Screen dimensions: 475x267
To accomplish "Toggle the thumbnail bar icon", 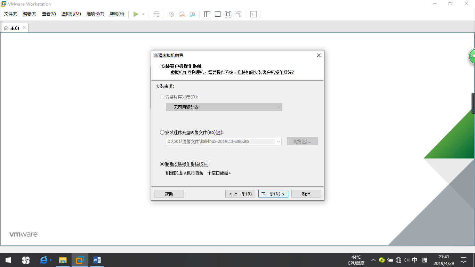I will 218,14.
